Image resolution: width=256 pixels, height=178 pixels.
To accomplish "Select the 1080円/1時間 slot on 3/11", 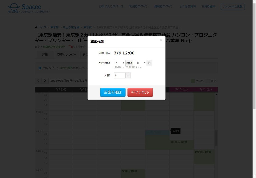I will [204, 157].
